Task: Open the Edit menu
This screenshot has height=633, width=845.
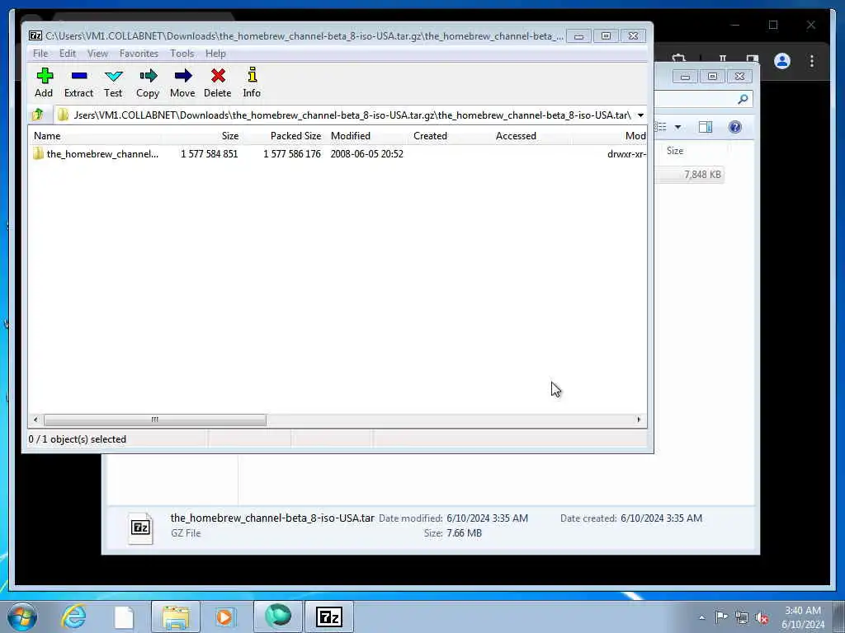Action: (x=68, y=54)
